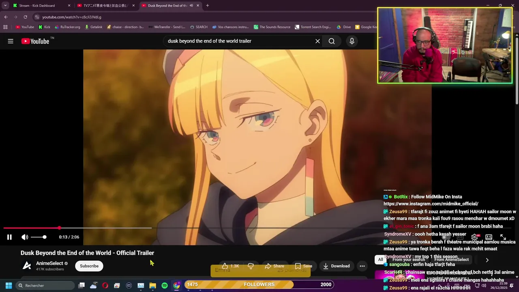Switch player to theater mode

(489, 237)
